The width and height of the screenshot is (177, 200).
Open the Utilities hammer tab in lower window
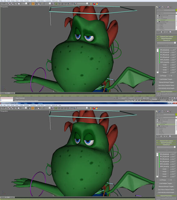coord(171,112)
